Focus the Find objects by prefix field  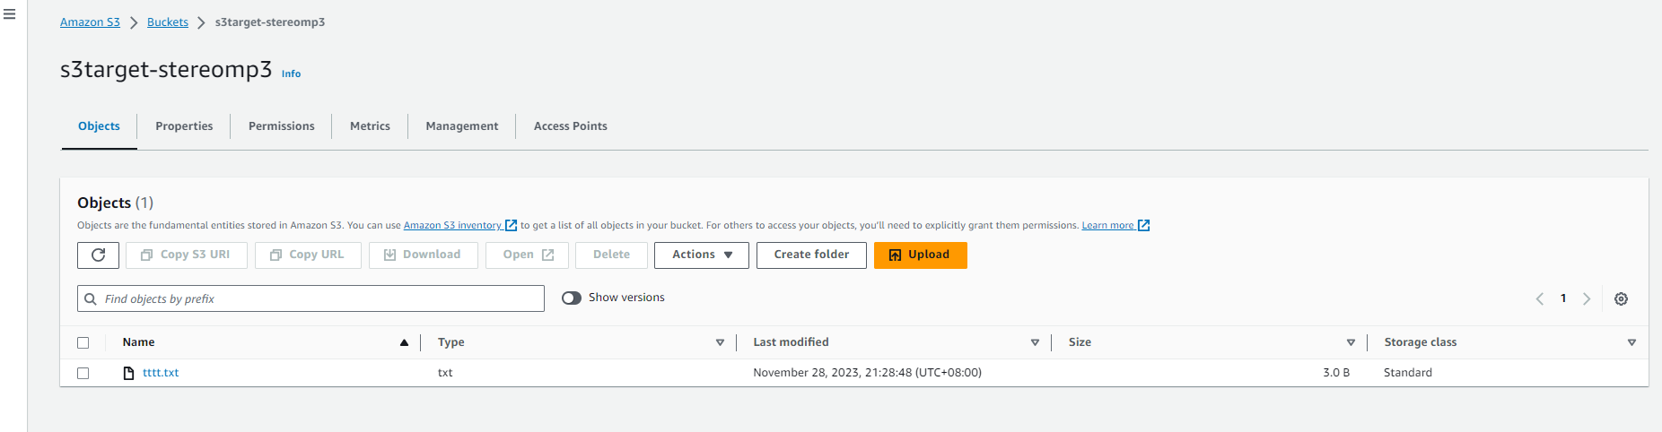[x=311, y=299]
